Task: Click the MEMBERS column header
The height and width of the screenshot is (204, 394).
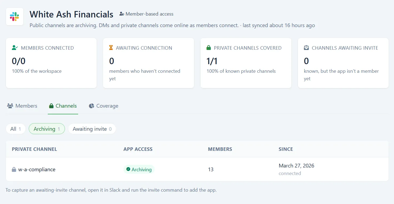Action: [x=220, y=149]
